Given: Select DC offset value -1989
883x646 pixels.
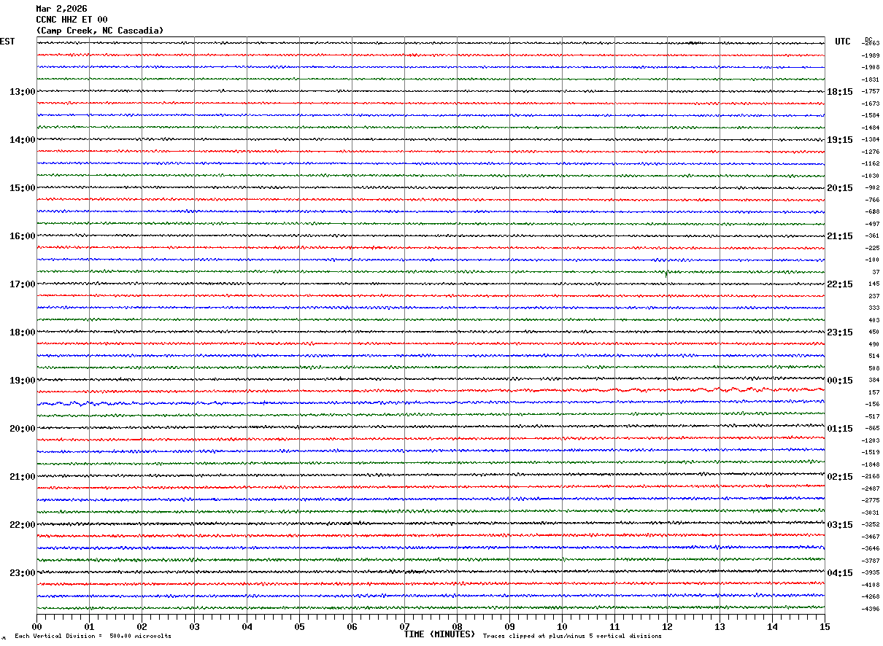Looking at the screenshot, I should (871, 55).
